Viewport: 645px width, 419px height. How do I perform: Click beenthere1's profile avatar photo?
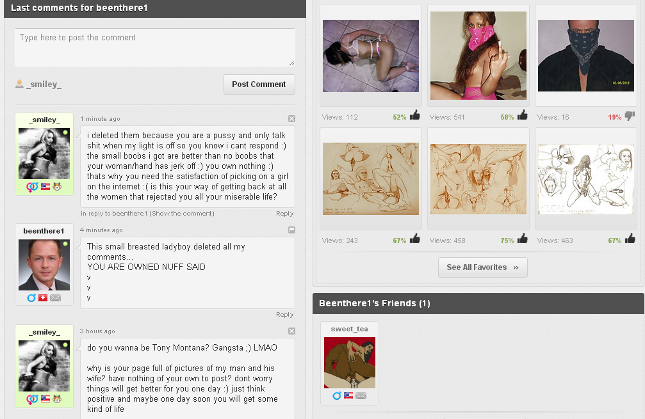point(44,265)
